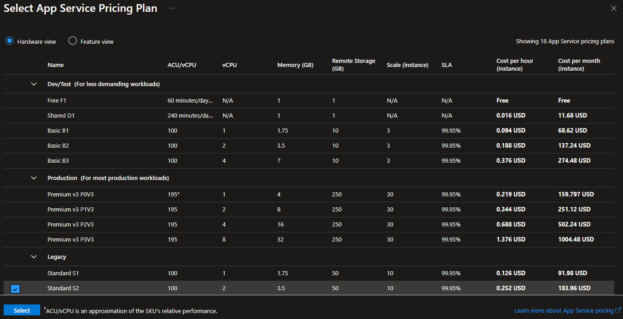The width and height of the screenshot is (623, 319).
Task: Click the Remote Storage (GB) column header
Action: (x=354, y=65)
